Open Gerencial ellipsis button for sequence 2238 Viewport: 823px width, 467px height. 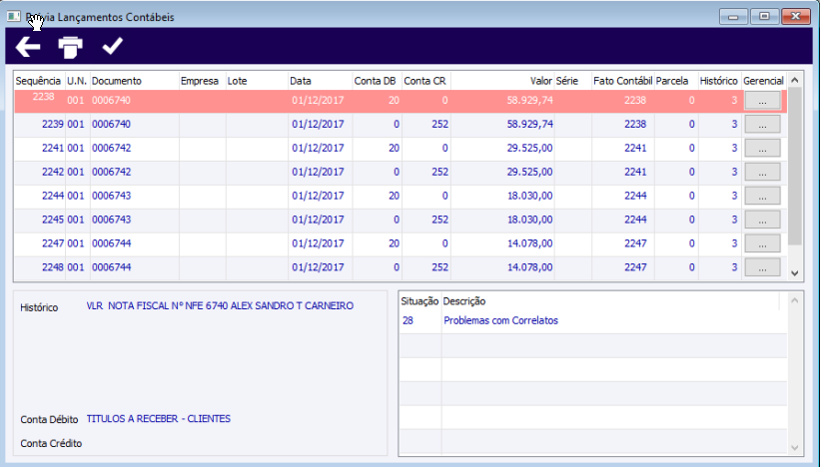tap(762, 101)
